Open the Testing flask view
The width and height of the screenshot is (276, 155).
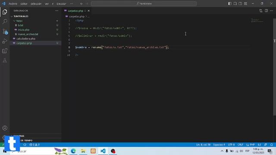tap(5, 60)
